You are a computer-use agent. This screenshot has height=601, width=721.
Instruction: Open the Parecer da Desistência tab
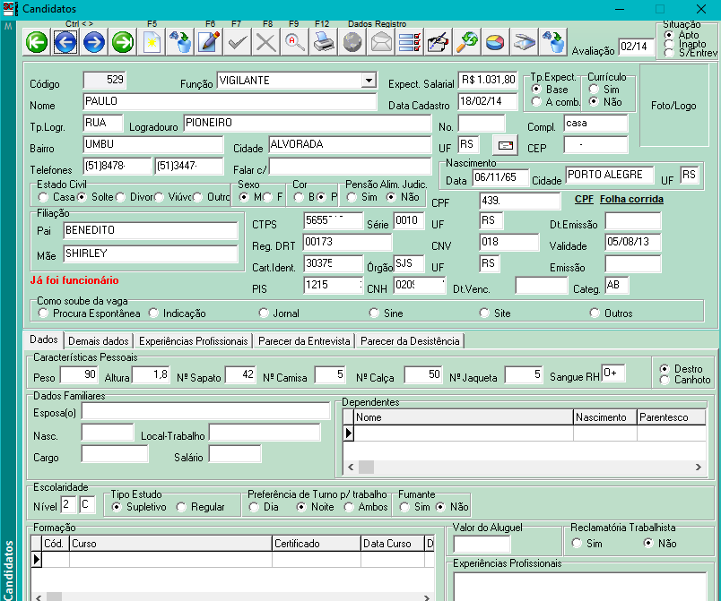pos(410,341)
